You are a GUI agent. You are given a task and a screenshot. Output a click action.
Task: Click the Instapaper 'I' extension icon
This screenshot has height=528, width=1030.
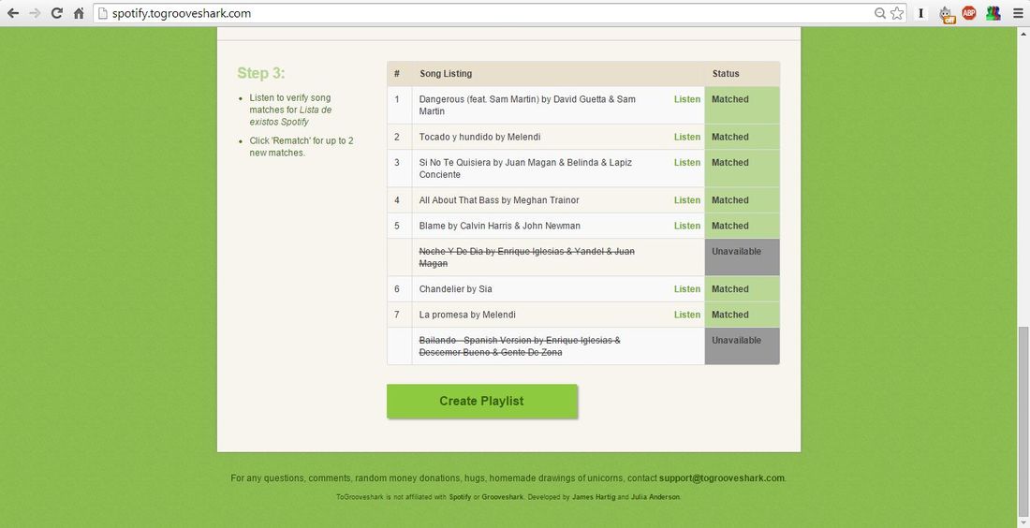click(x=921, y=13)
